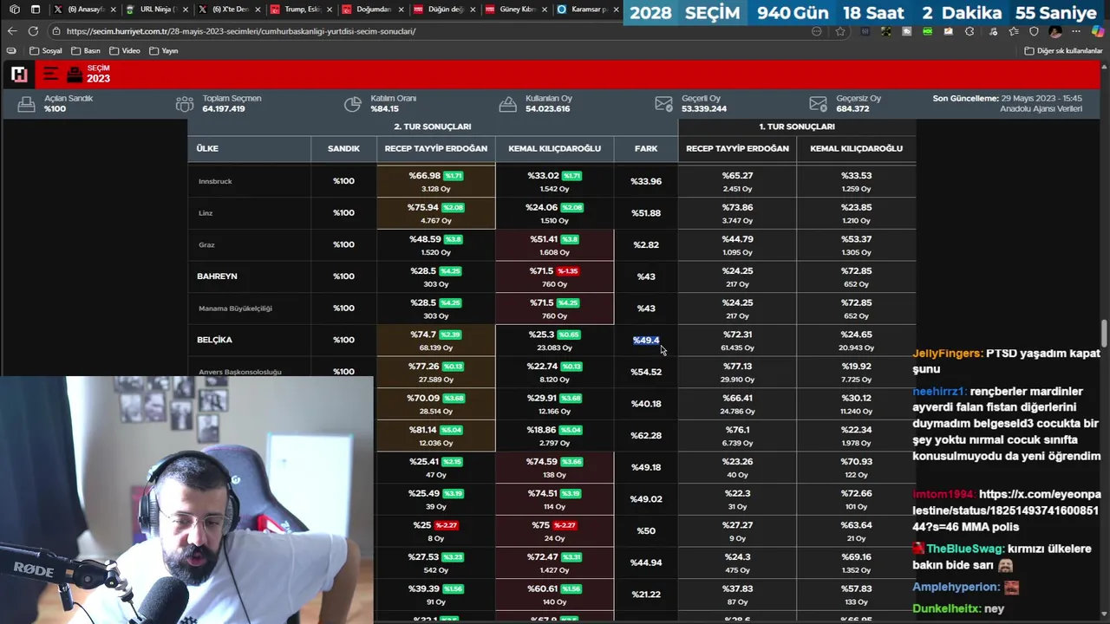Click the JellyFingers chat username
The width and height of the screenshot is (1110, 624).
click(x=948, y=354)
